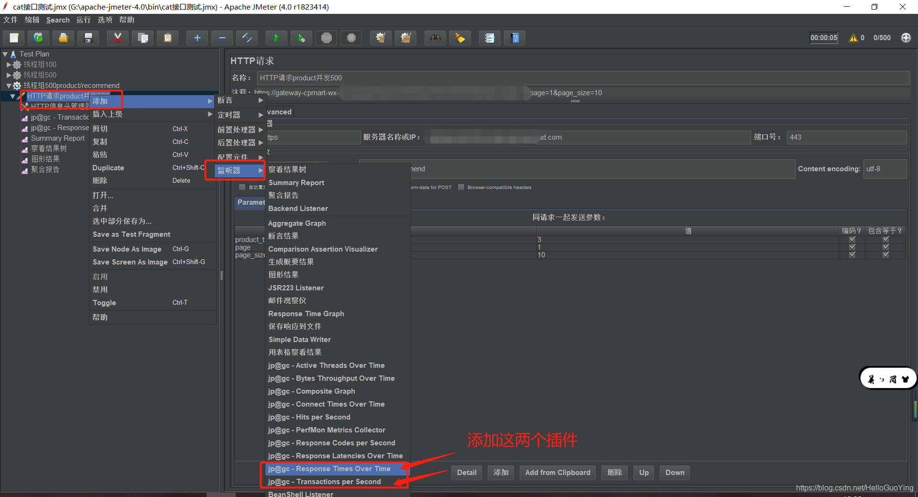Click the Down button
The image size is (918, 497).
[675, 473]
